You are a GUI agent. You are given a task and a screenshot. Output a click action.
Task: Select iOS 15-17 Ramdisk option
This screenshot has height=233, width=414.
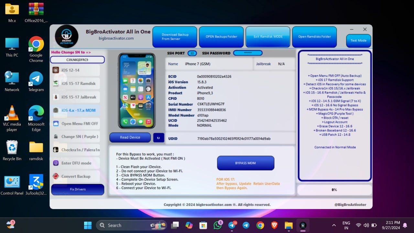(x=75, y=83)
